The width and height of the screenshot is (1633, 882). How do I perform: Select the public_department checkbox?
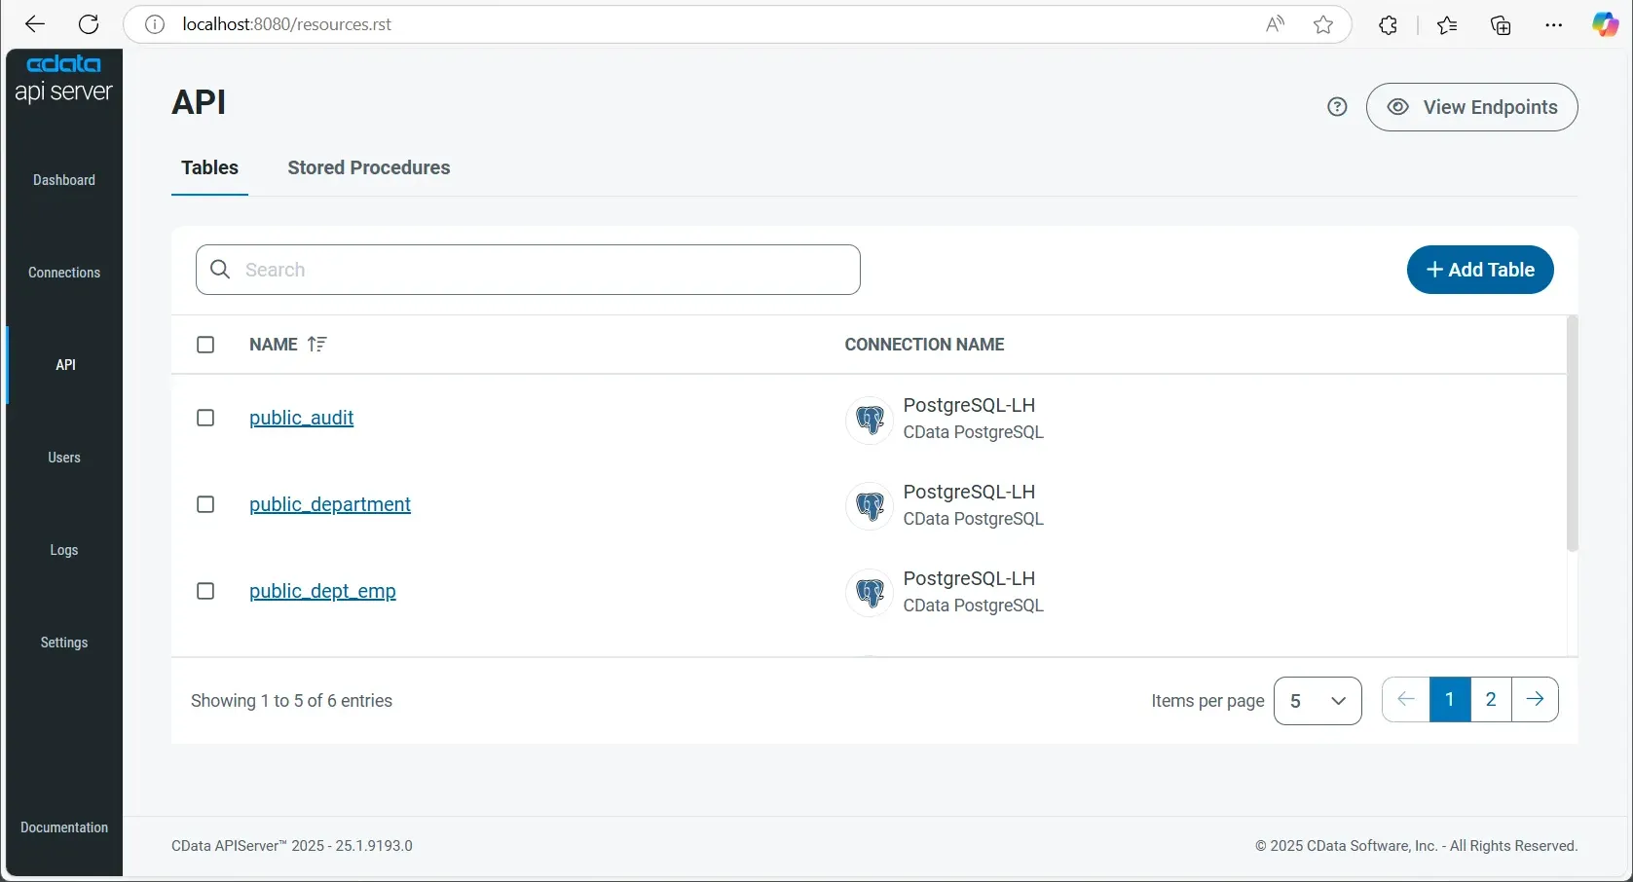point(205,504)
